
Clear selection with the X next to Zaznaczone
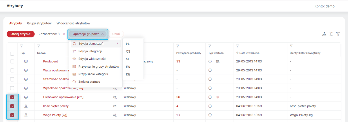[x=64, y=34]
